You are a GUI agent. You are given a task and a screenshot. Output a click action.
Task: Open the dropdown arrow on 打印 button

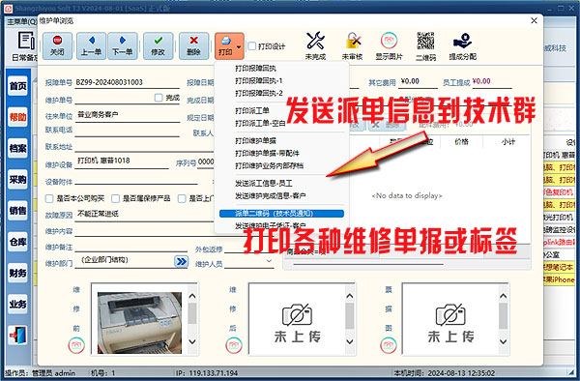click(239, 46)
